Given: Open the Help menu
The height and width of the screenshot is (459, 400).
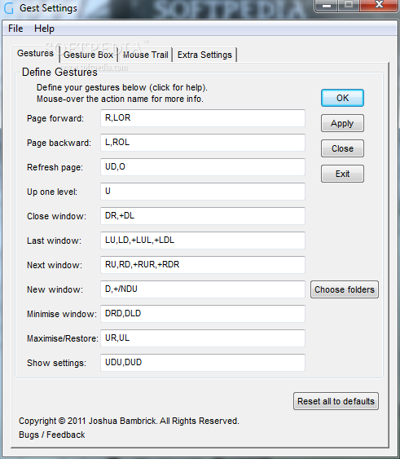Looking at the screenshot, I should coord(44,29).
